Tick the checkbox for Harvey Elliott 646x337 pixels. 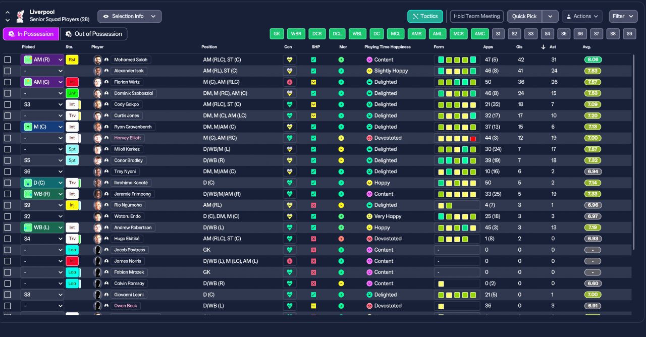(8, 138)
